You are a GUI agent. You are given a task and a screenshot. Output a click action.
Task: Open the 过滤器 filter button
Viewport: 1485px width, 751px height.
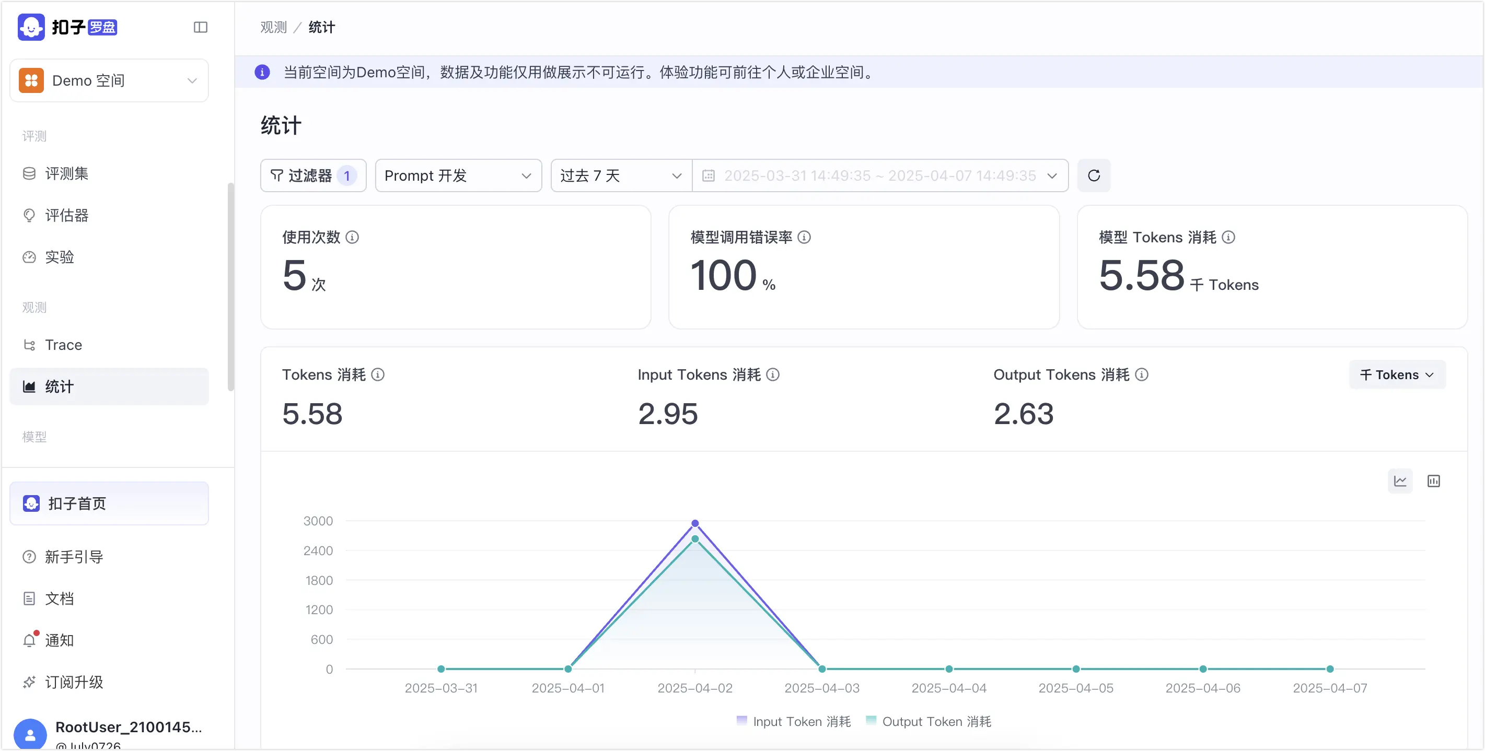[x=313, y=175]
